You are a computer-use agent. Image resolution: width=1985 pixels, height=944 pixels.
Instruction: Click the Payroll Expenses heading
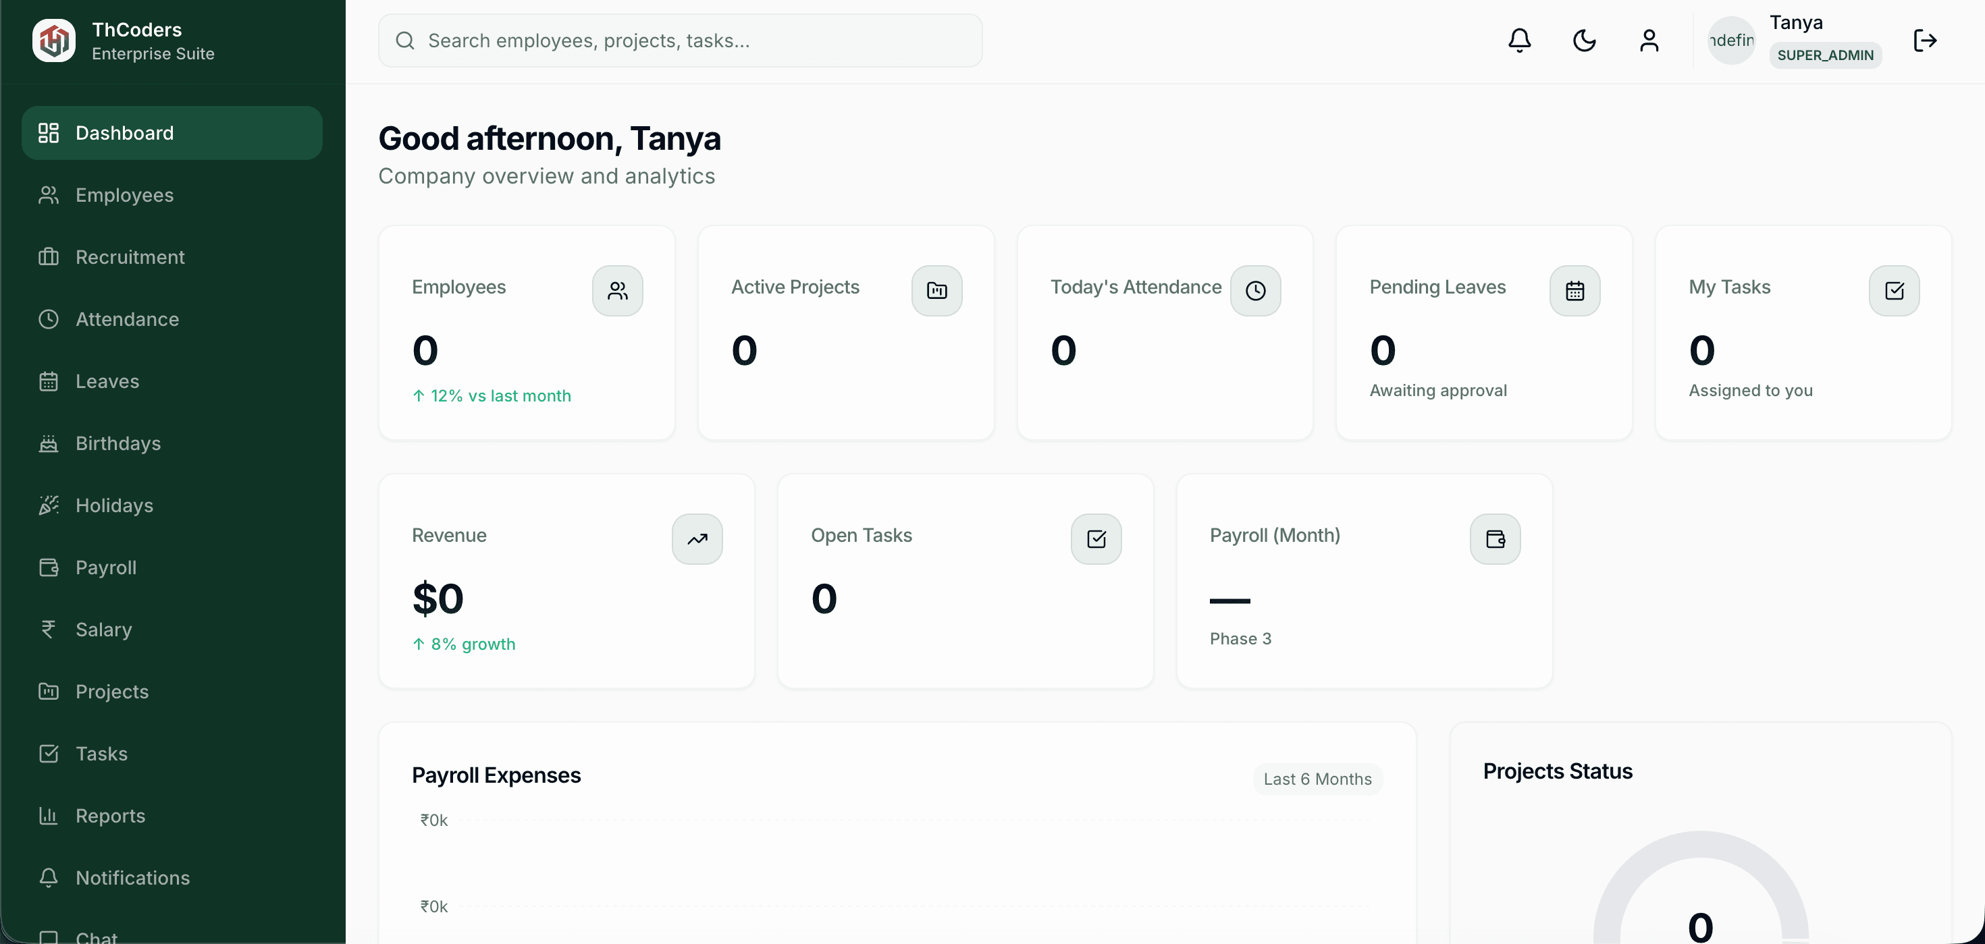[x=496, y=775]
